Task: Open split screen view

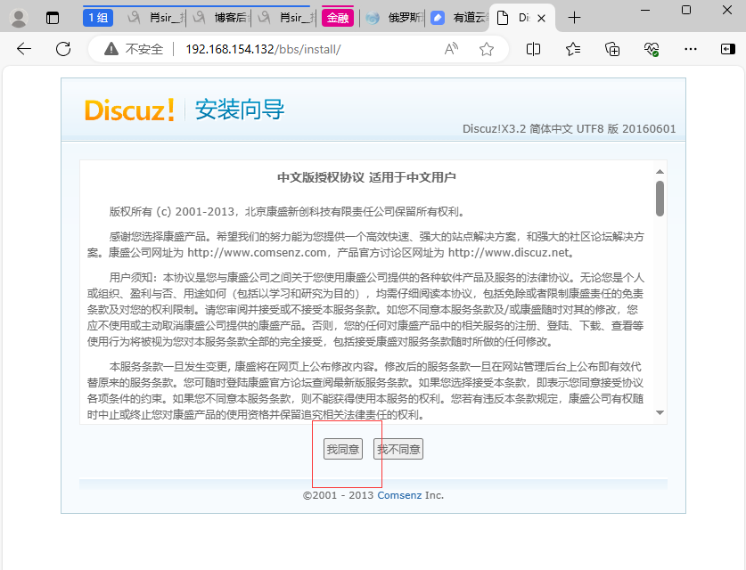Action: pyautogui.click(x=533, y=49)
